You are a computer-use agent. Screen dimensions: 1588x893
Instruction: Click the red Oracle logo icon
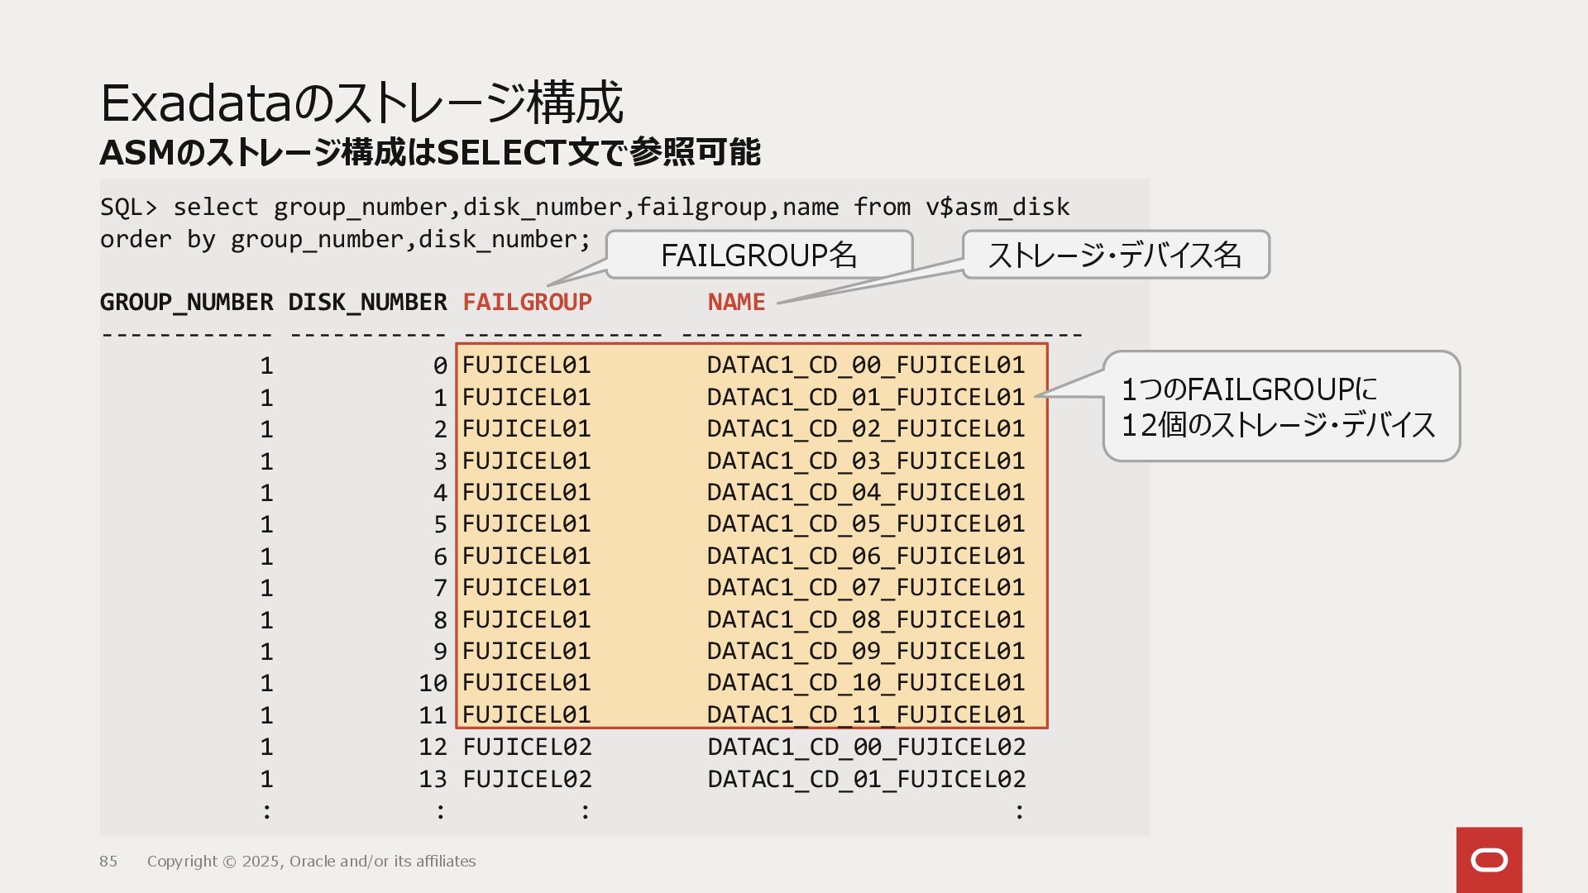[x=1489, y=860]
